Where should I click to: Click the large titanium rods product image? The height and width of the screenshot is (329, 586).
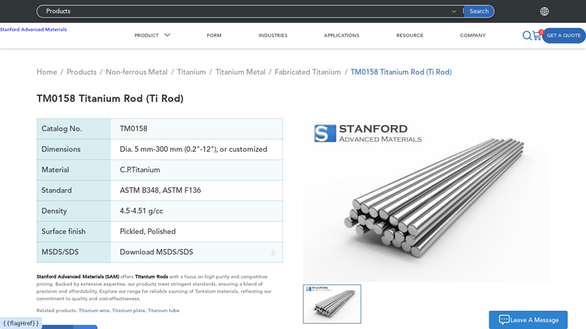pyautogui.click(x=426, y=200)
